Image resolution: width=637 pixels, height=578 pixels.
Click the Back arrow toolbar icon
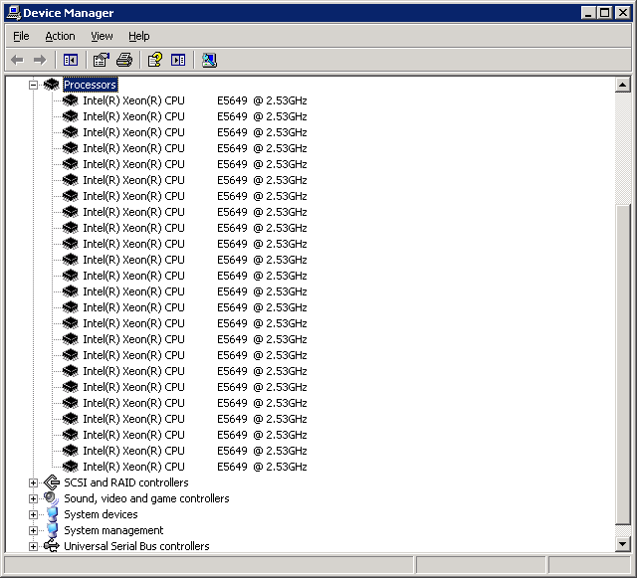click(x=17, y=60)
